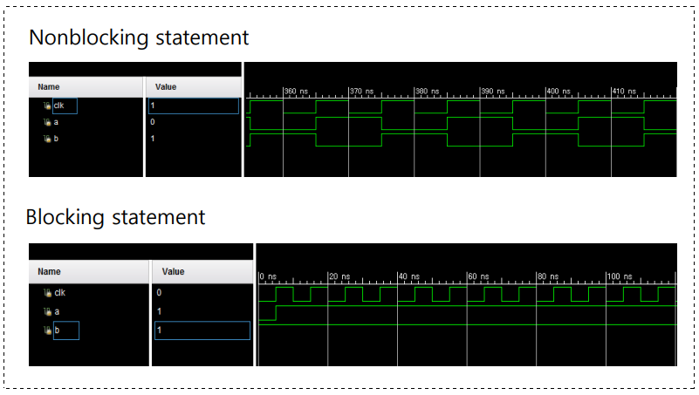Click the 360 ns time marker

[x=297, y=91]
